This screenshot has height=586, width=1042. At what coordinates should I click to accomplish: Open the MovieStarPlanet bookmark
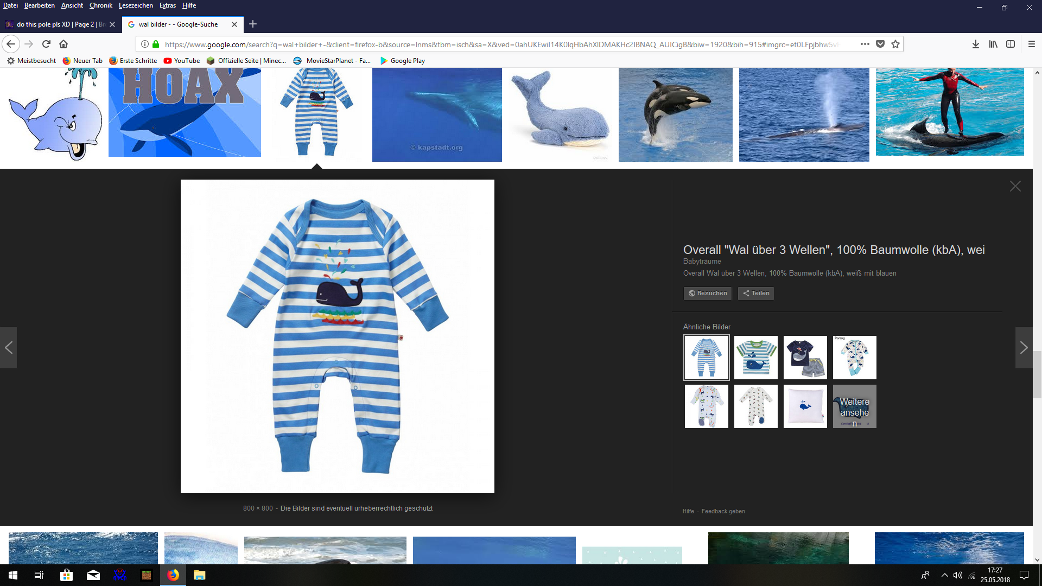[332, 61]
